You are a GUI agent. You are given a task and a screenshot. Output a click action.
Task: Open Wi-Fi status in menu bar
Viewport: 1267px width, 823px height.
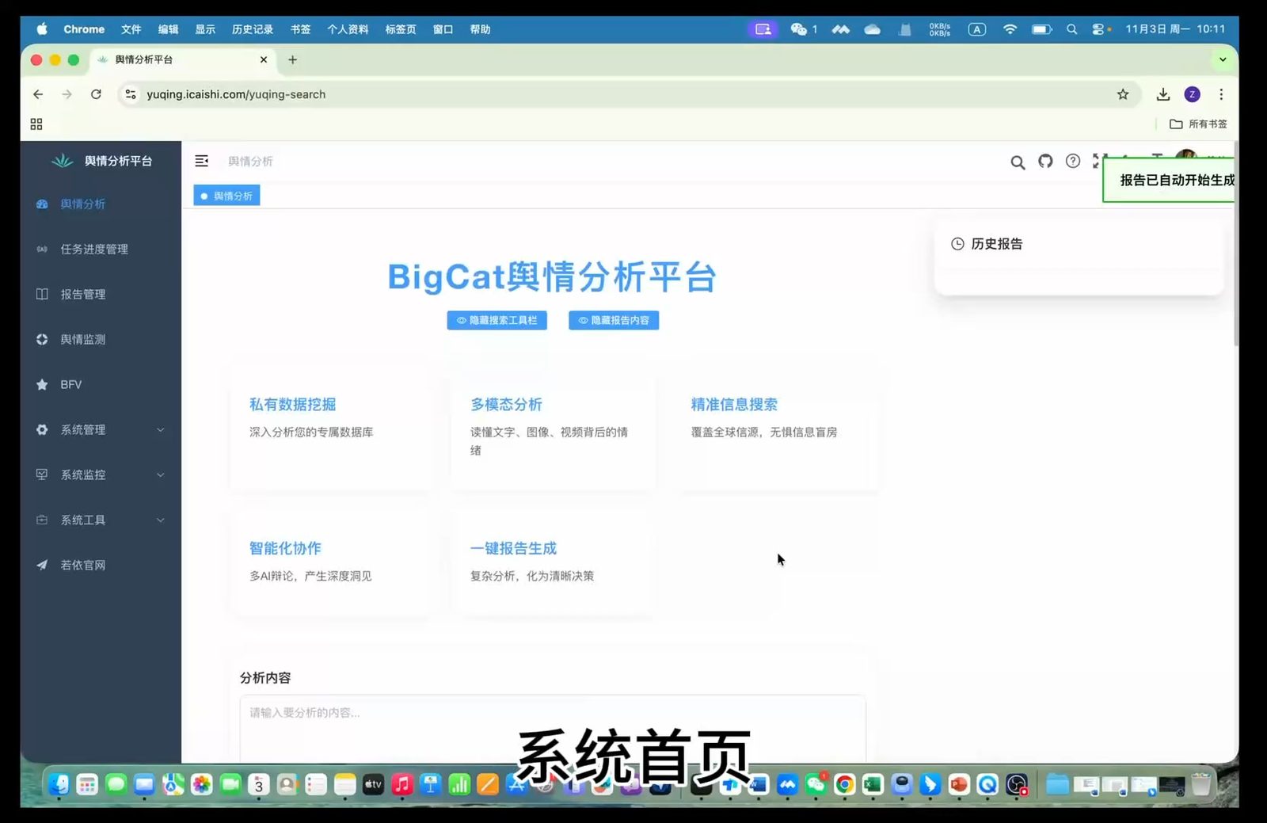tap(1010, 29)
